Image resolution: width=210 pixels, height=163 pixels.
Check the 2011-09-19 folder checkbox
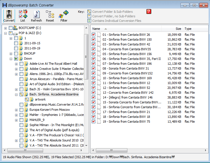(16, 48)
